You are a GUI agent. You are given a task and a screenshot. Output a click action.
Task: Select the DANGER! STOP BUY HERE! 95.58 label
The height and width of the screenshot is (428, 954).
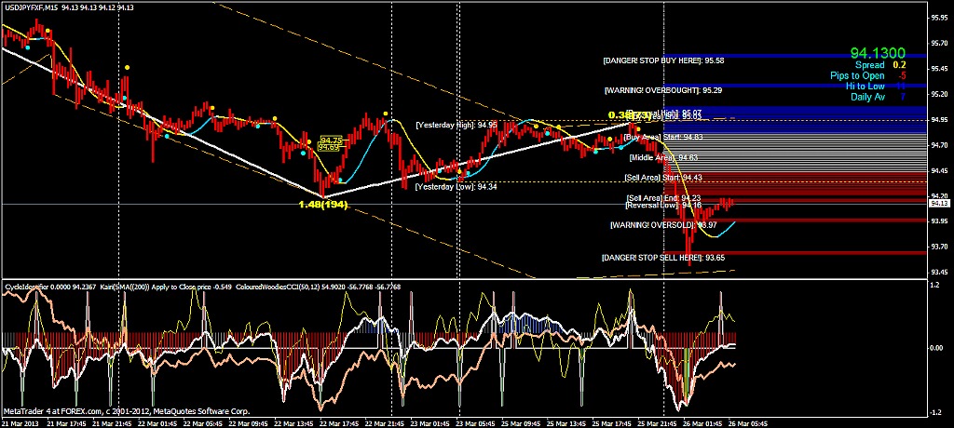coord(663,60)
